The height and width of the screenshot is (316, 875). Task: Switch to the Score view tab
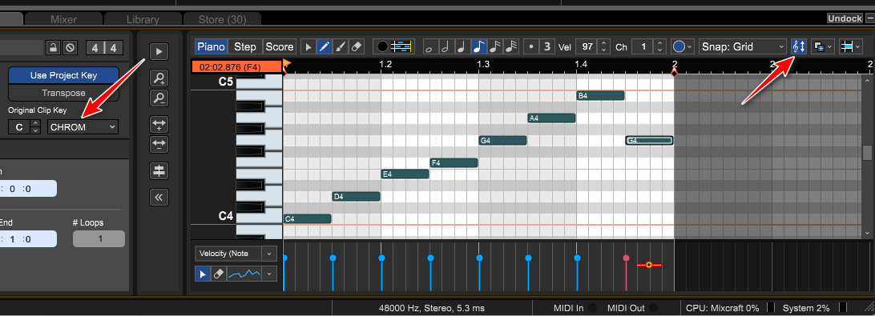coord(280,47)
